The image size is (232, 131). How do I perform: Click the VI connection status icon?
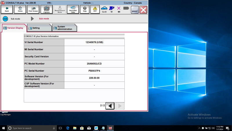112,10
